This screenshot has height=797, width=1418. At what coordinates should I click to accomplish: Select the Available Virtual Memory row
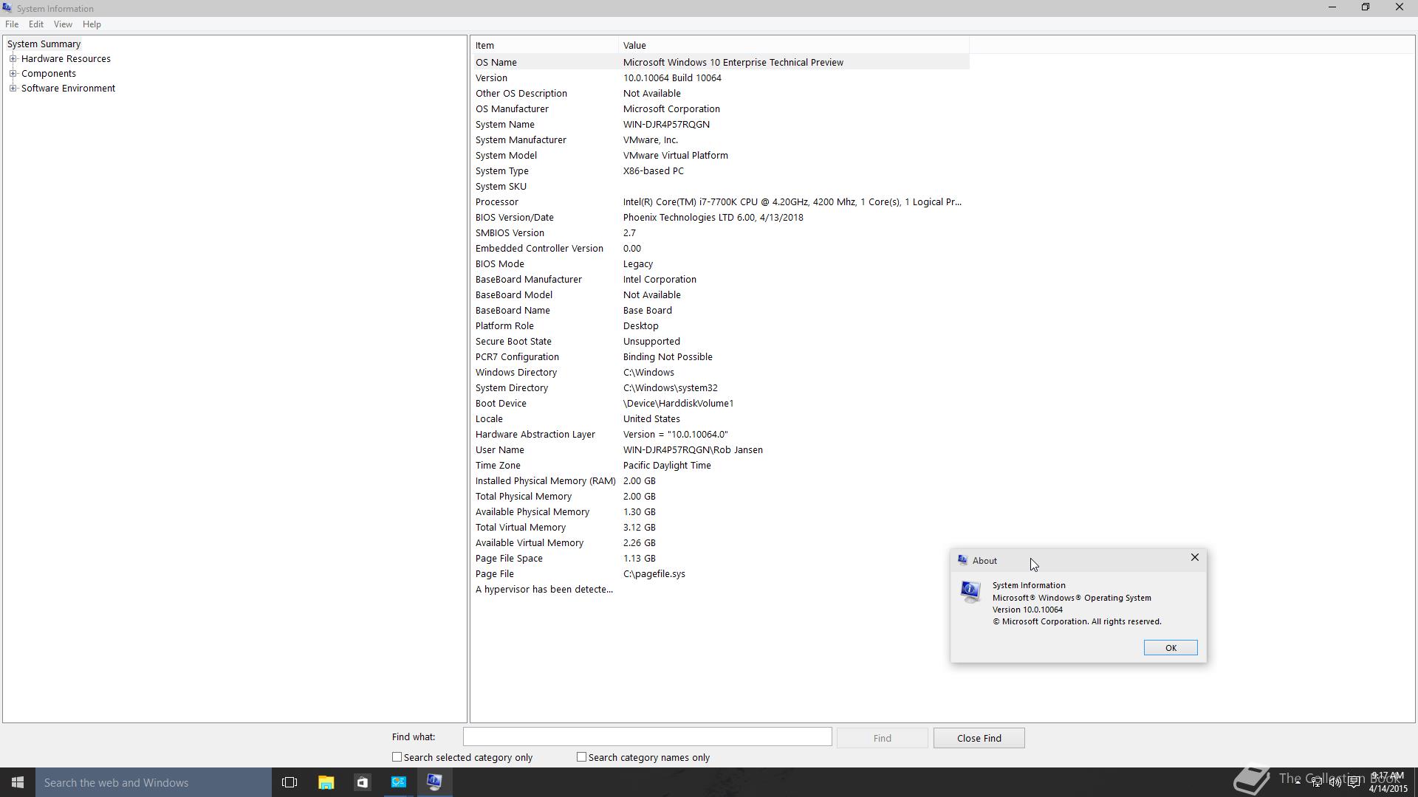point(720,543)
